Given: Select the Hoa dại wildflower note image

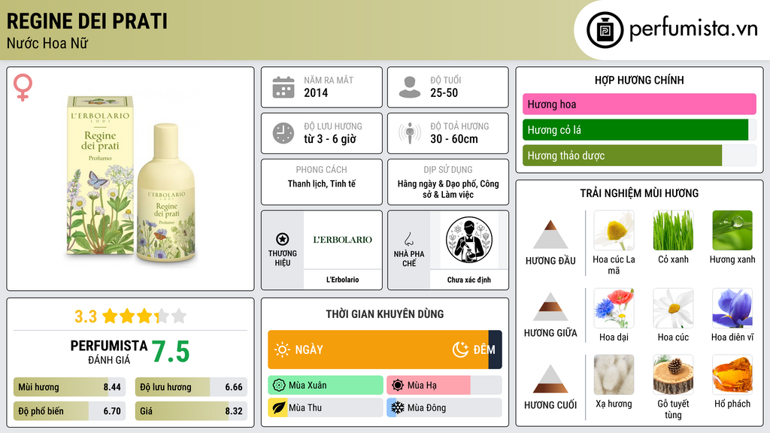Looking at the screenshot, I should (x=614, y=308).
